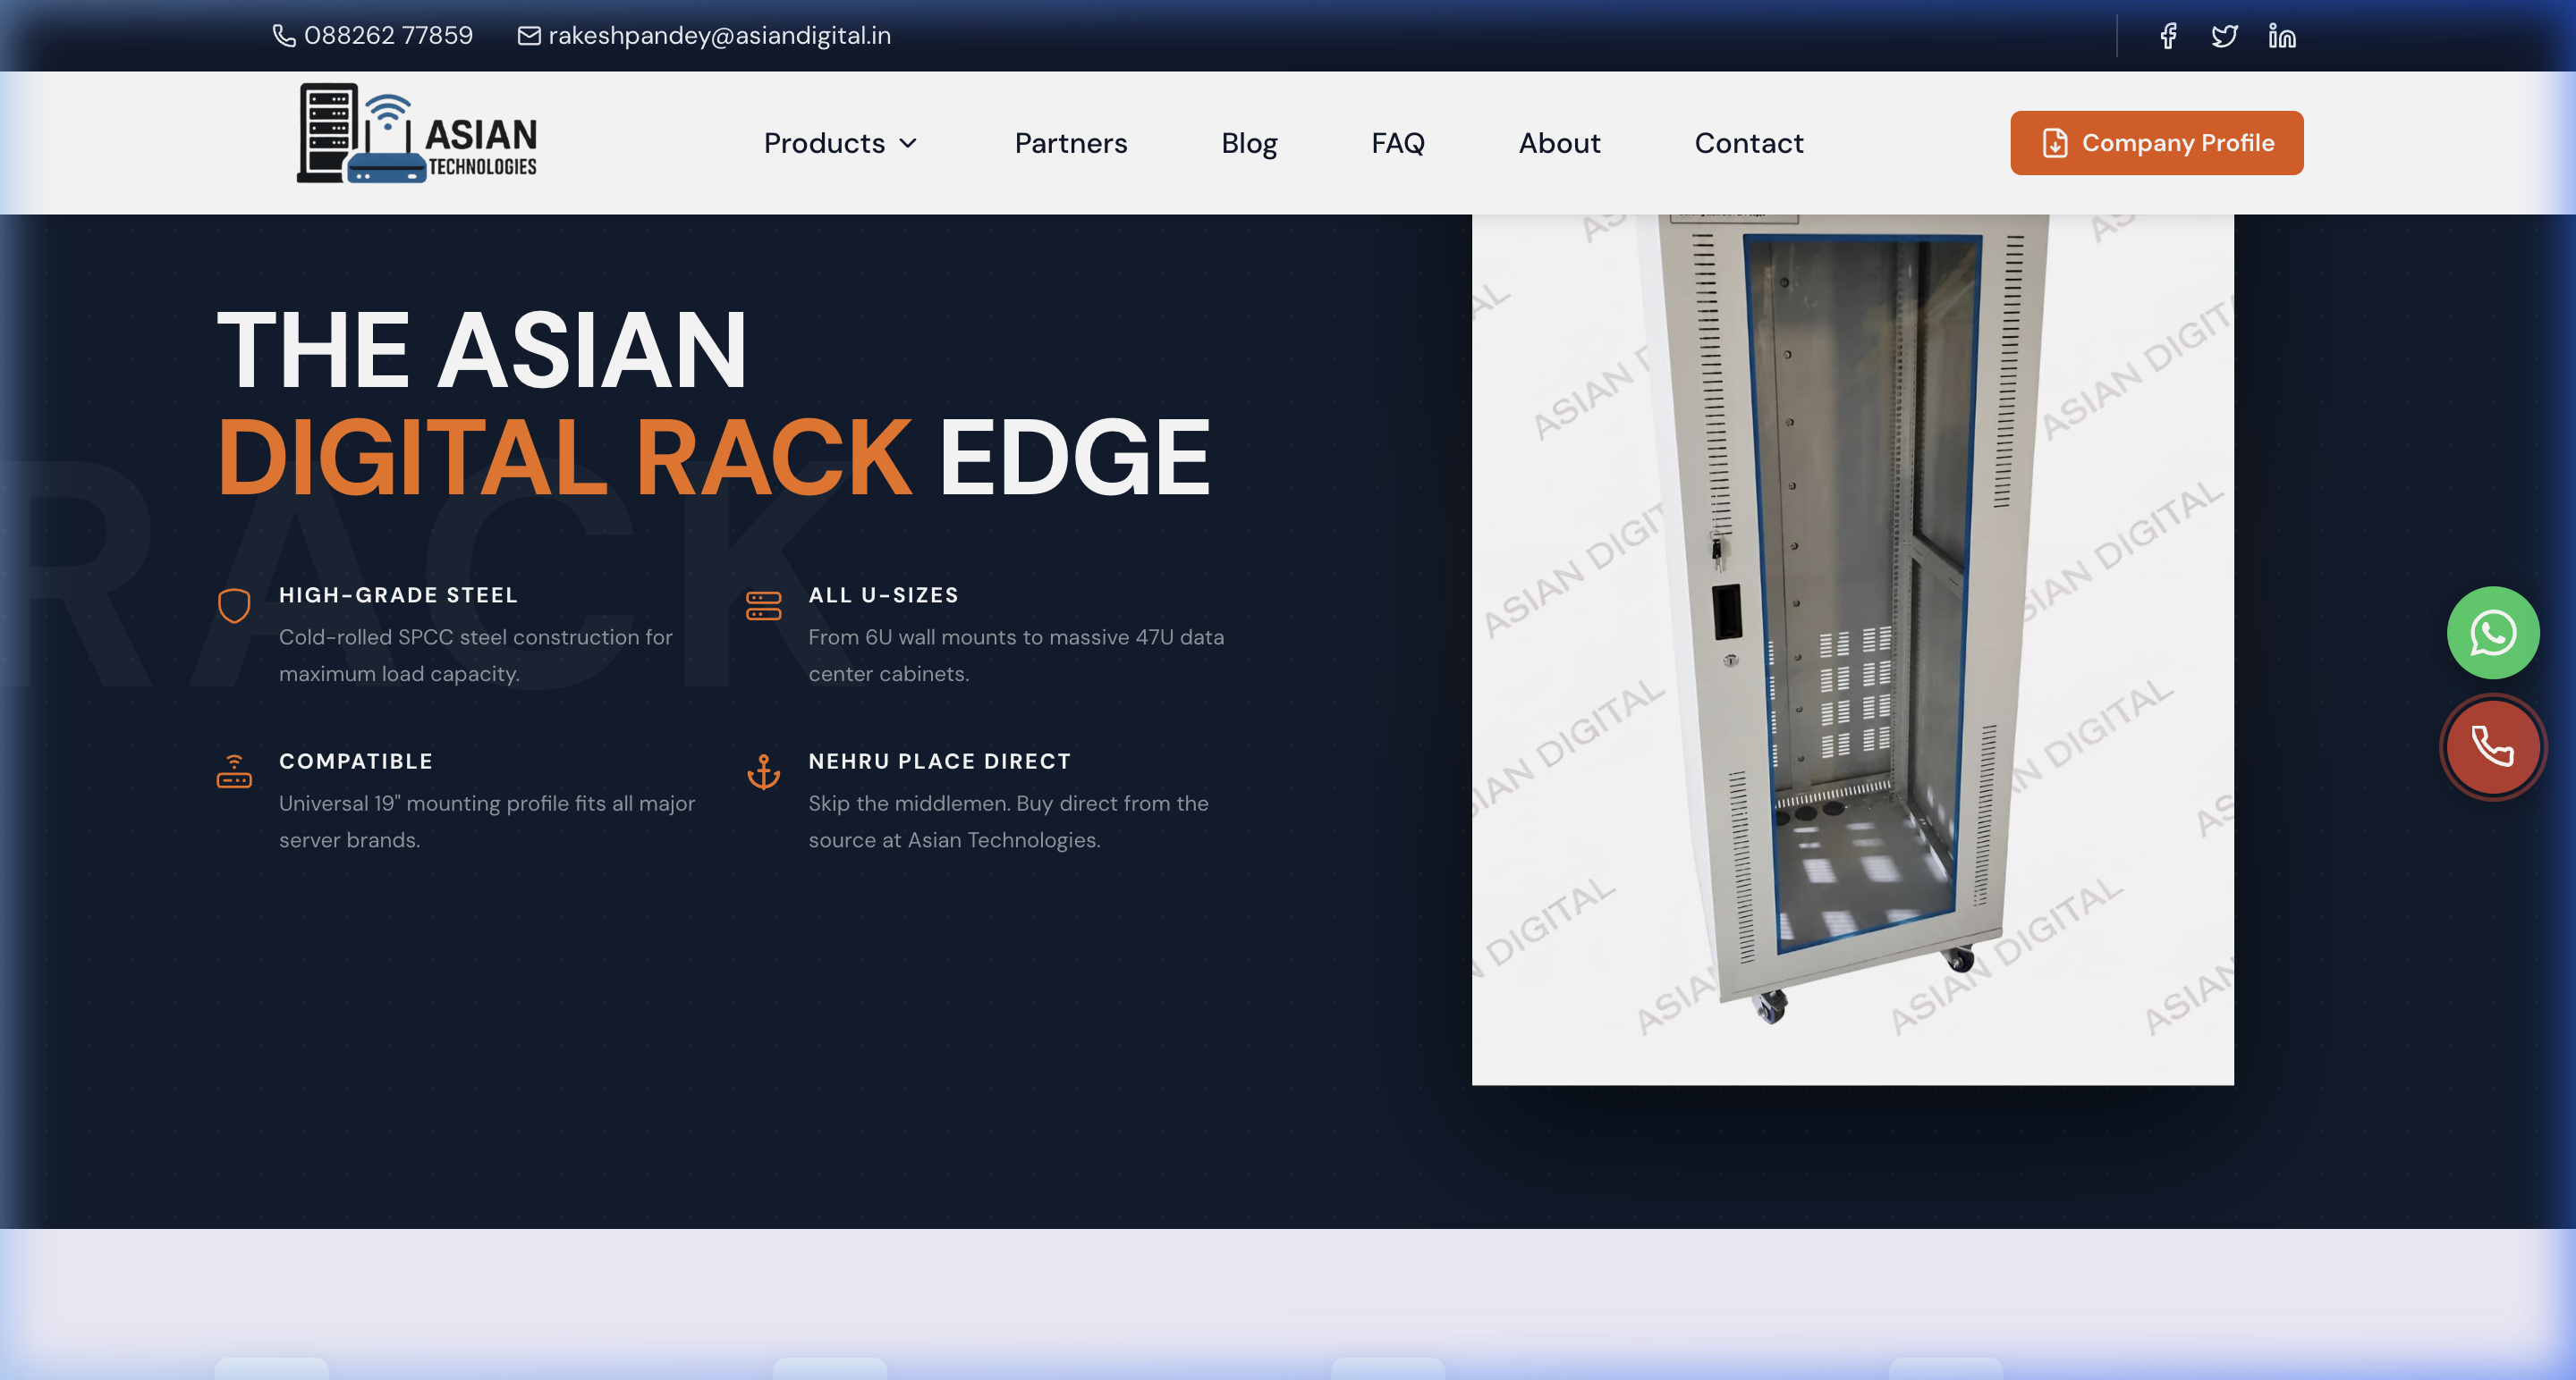Click the Asian Technologies logo
Image resolution: width=2576 pixels, height=1380 pixels.
tap(417, 133)
